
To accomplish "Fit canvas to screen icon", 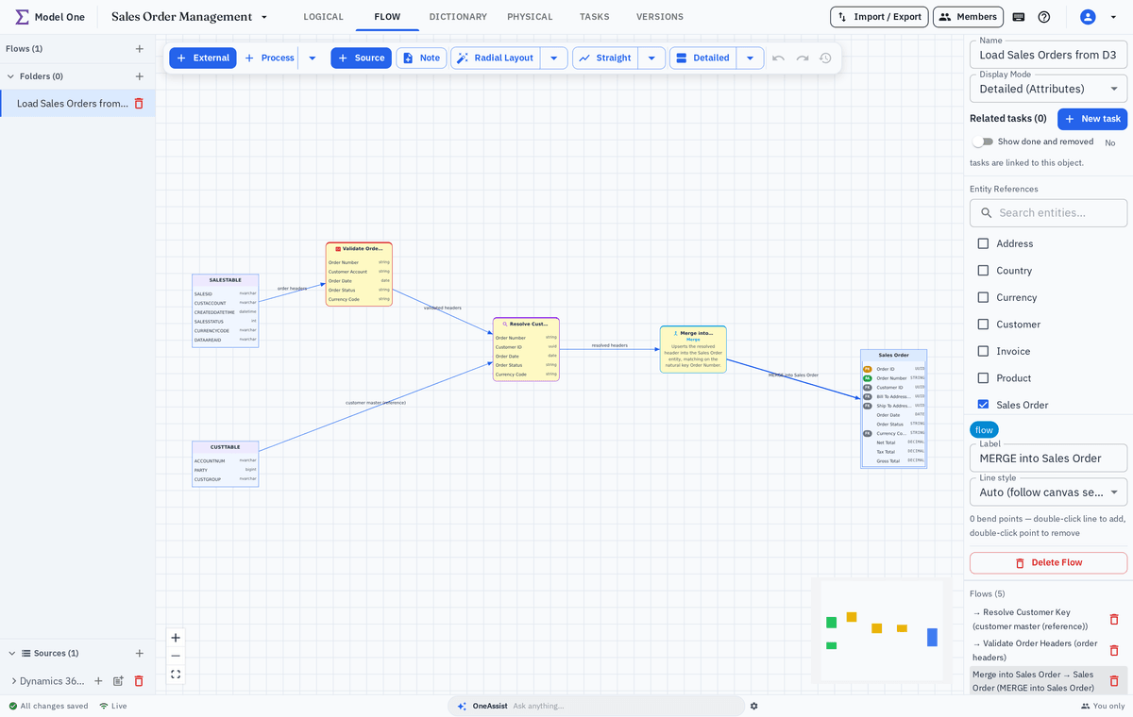I will click(176, 674).
